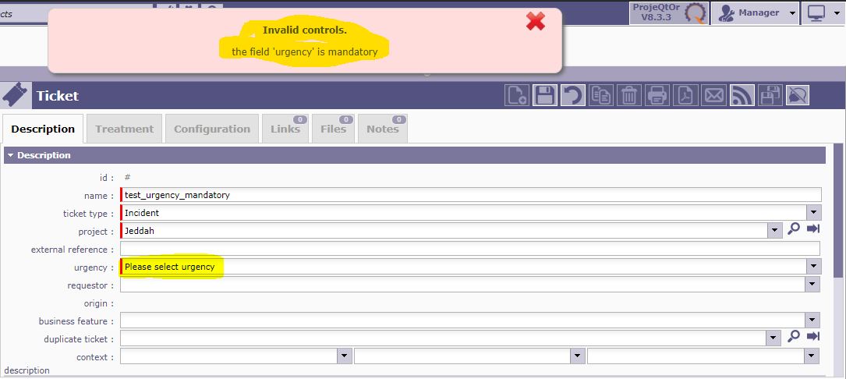The height and width of the screenshot is (379, 846).
Task: Open the requestor dropdown arrow
Action: tap(812, 285)
